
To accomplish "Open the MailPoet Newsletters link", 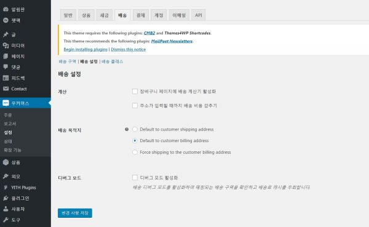I will pos(172,41).
